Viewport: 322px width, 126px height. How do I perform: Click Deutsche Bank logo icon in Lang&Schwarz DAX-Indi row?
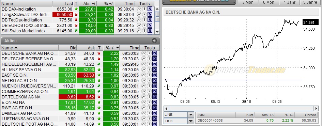pyautogui.click(x=150, y=14)
